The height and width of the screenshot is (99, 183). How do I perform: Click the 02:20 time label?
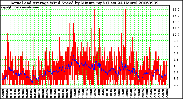tap(19, 93)
